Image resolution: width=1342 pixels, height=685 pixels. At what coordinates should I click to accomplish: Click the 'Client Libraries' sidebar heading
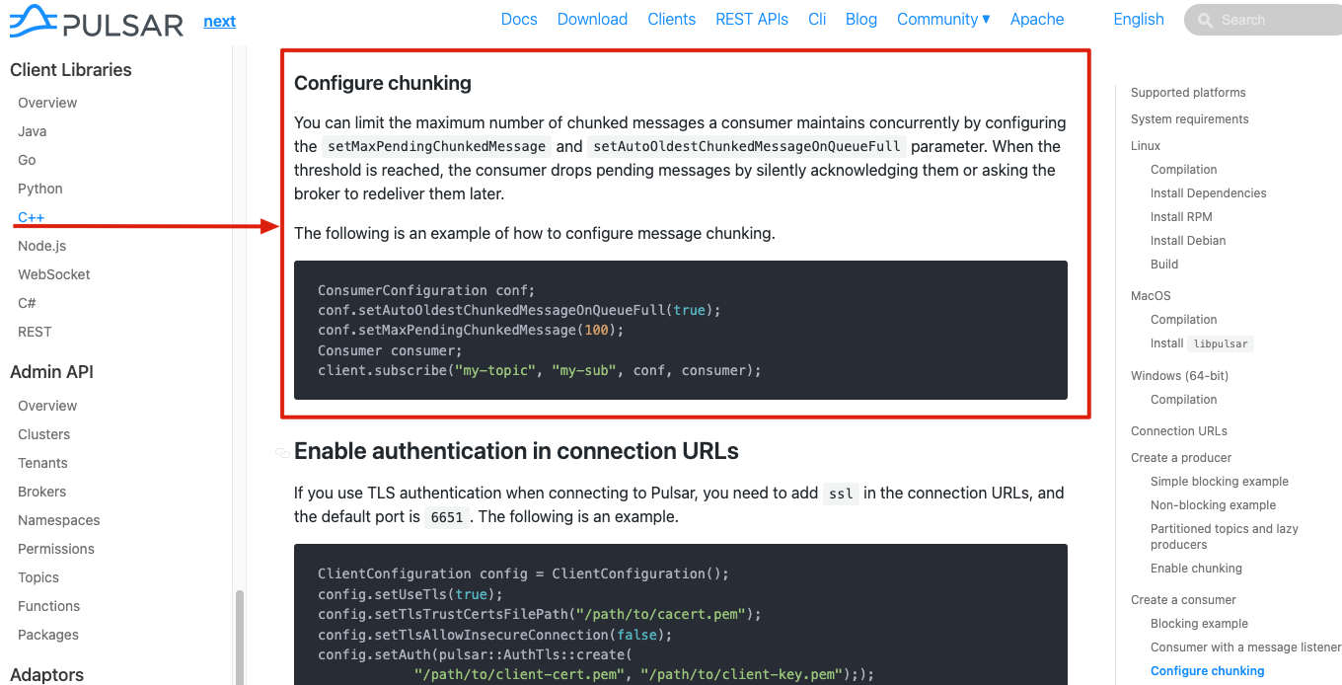[71, 70]
